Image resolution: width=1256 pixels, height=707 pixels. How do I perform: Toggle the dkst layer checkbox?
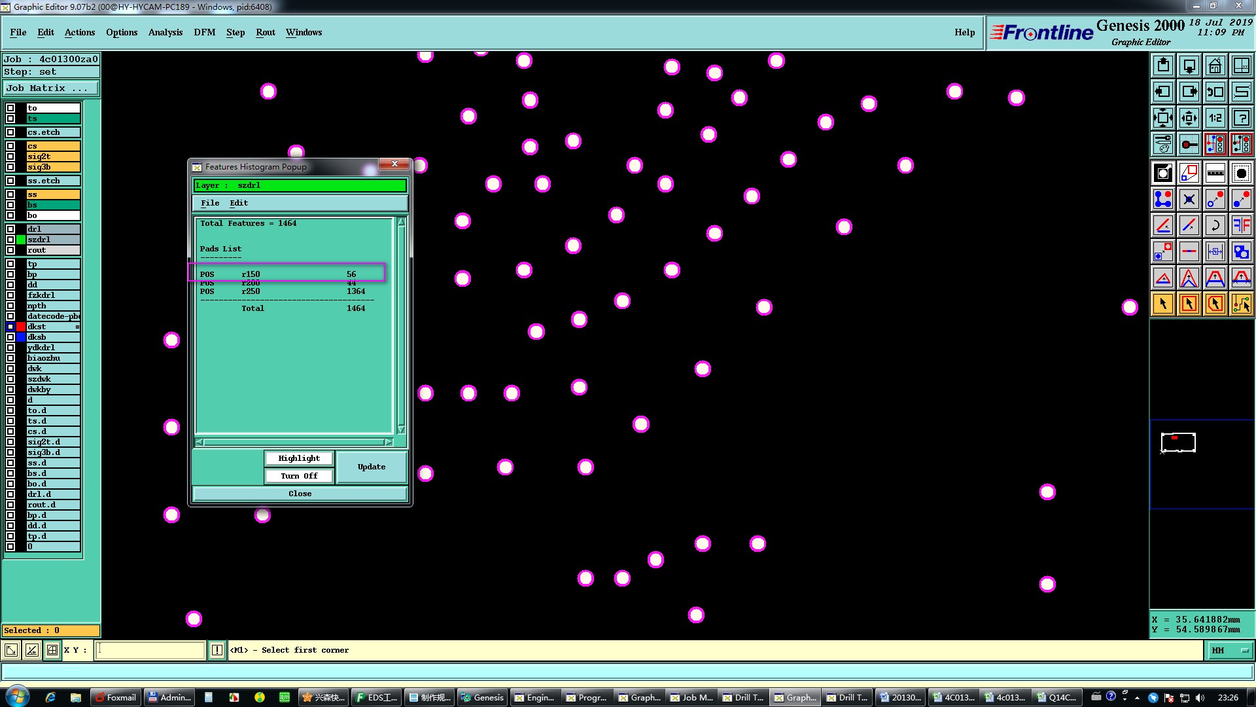10,327
